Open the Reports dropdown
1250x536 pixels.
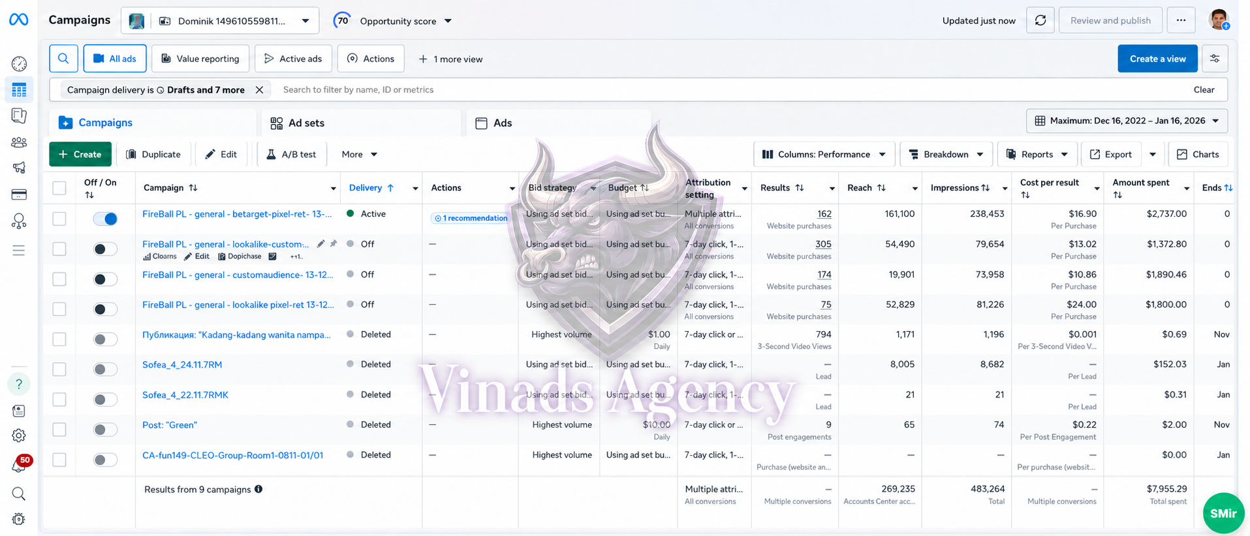[x=1037, y=155]
